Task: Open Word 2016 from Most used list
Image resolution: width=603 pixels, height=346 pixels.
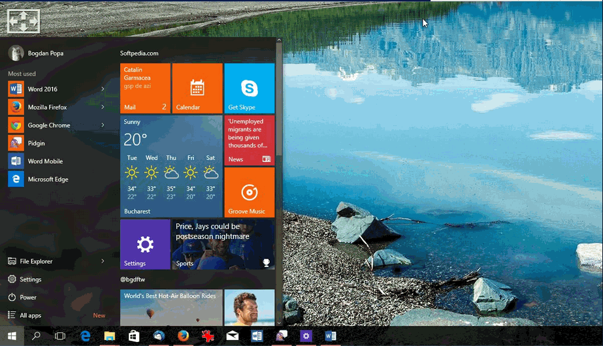Action: 56,89
